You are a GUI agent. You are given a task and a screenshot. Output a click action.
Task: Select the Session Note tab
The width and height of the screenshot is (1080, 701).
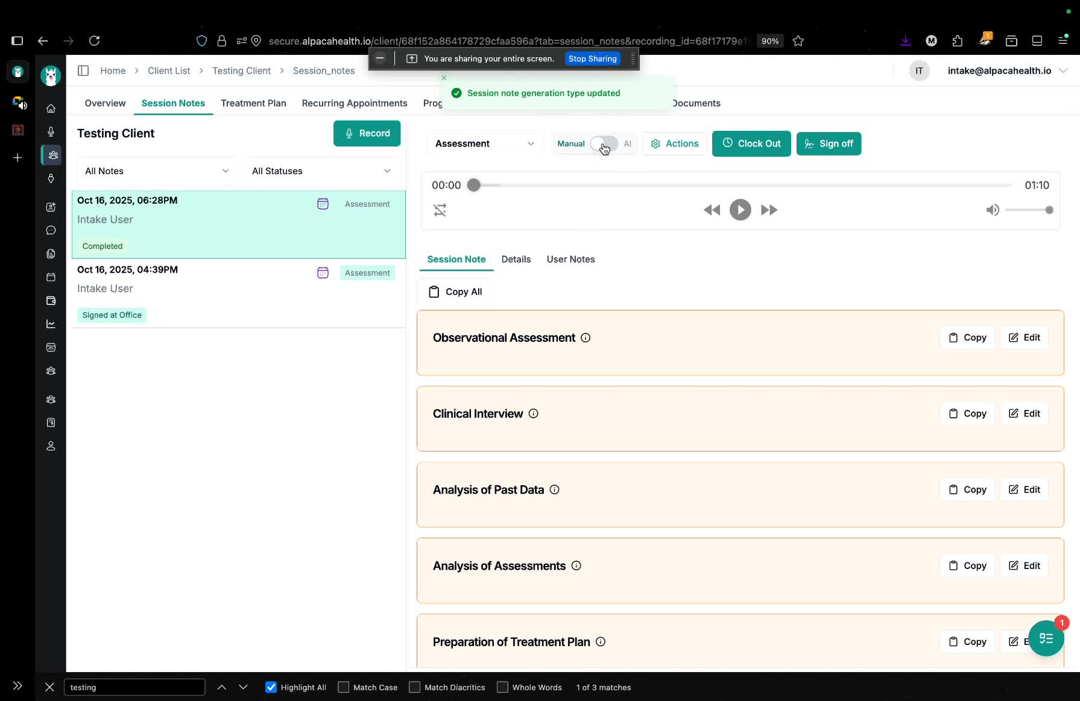[456, 259]
